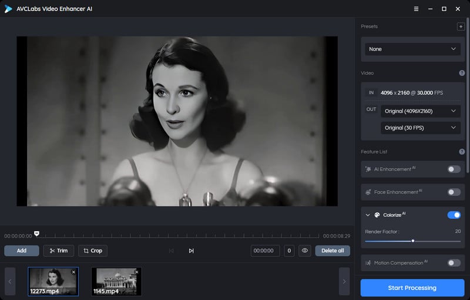This screenshot has width=470, height=300.
Task: Click the input resolution text 4096 x 2160
Action: pos(395,93)
